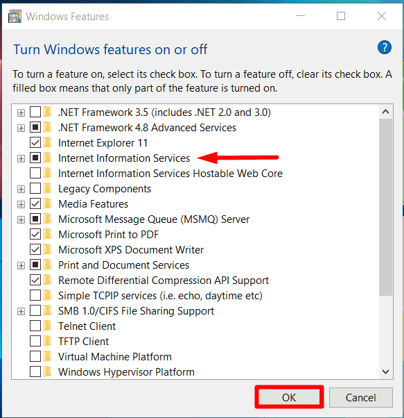Toggle Print and Document Services checkbox

click(35, 265)
